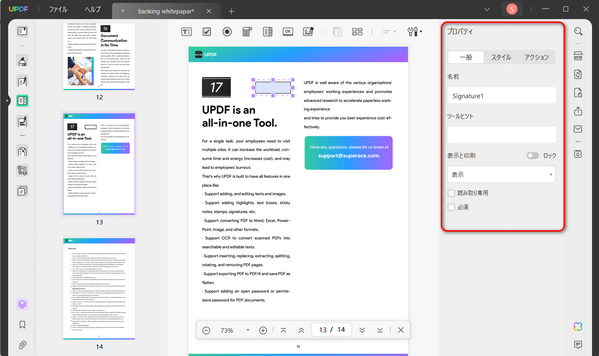Screen dimensions: 599x356
Task: Click the ツールヒント input field
Action: (x=502, y=135)
